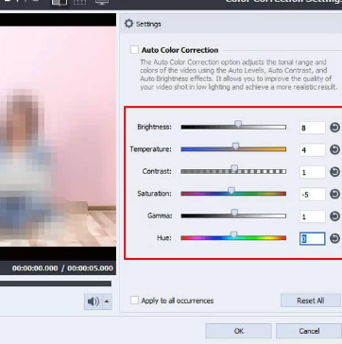Click the Gamma slider handle
Screen dimensions: 342x344
click(234, 213)
